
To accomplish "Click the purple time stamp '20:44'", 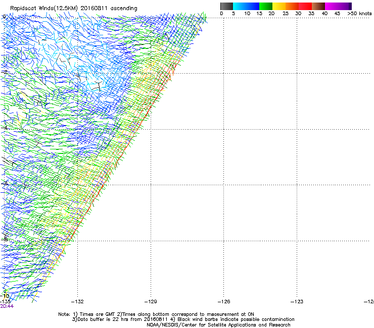I will (7, 306).
